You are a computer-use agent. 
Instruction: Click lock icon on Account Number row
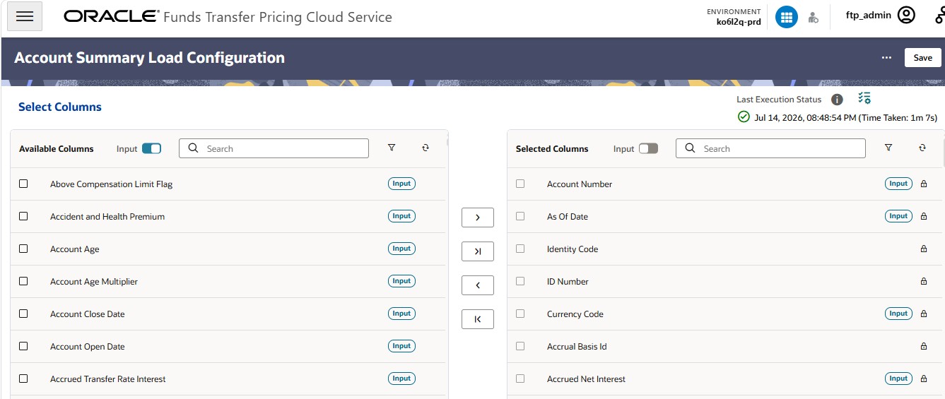pyautogui.click(x=923, y=184)
